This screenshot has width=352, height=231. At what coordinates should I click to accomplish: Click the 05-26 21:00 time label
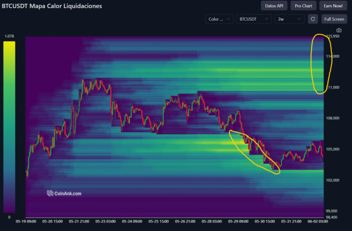pyautogui.click(x=185, y=222)
